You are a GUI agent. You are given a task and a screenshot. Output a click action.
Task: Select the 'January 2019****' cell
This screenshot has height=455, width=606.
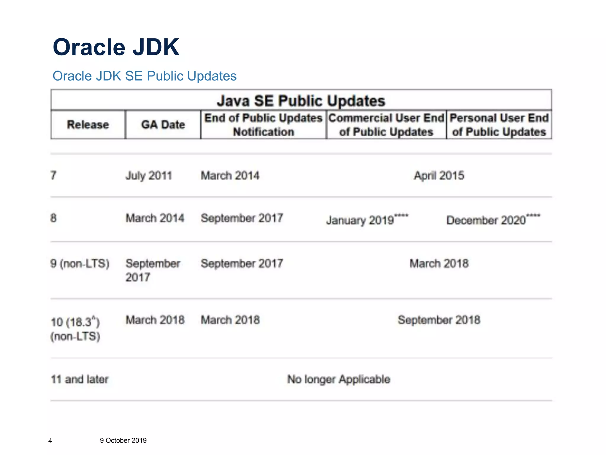tap(367, 220)
